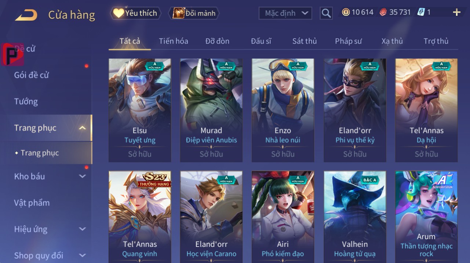The image size is (470, 263).
Task: Switch to the Pháp sư tab
Action: (348, 41)
